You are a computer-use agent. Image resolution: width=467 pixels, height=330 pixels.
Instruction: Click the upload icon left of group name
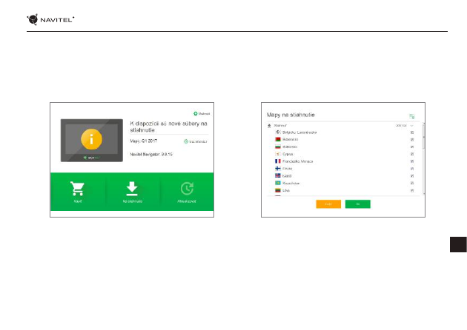tap(269, 126)
